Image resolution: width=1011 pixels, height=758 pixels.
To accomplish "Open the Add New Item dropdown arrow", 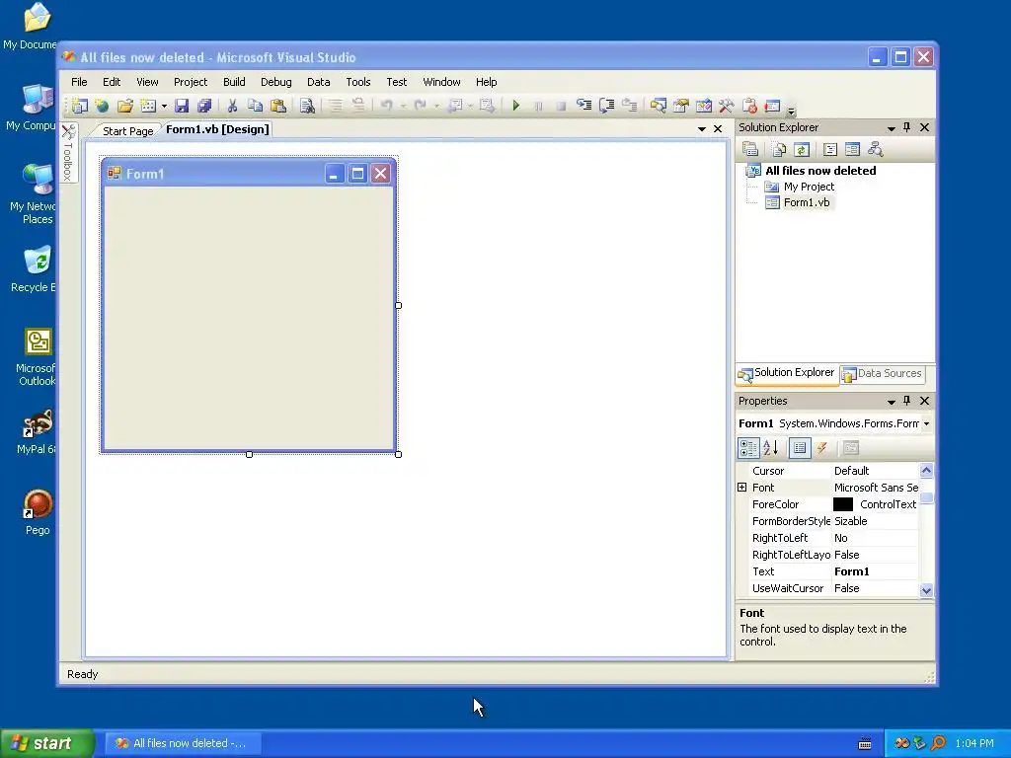I will tap(164, 107).
